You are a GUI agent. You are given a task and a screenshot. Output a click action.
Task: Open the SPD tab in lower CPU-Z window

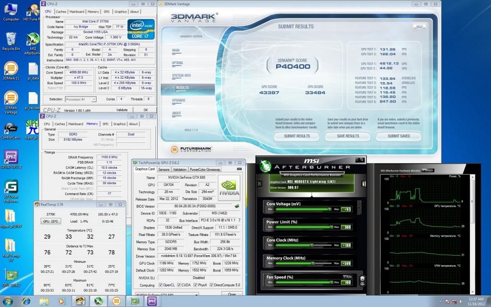pos(105,124)
